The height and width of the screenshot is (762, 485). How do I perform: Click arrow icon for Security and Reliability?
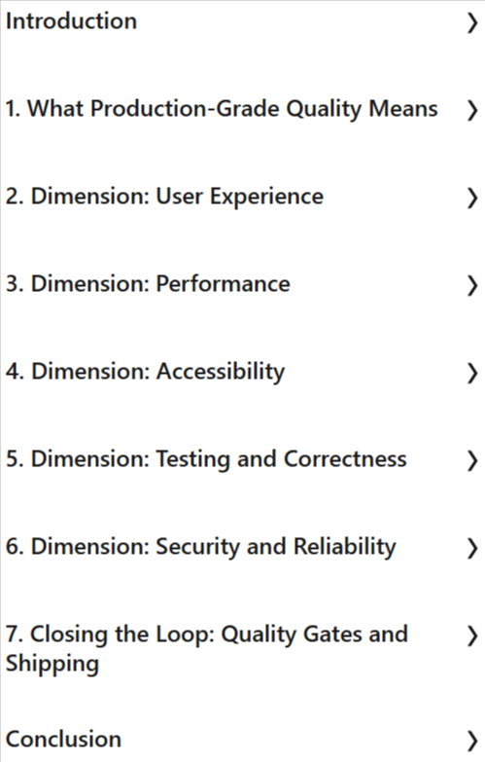point(472,548)
